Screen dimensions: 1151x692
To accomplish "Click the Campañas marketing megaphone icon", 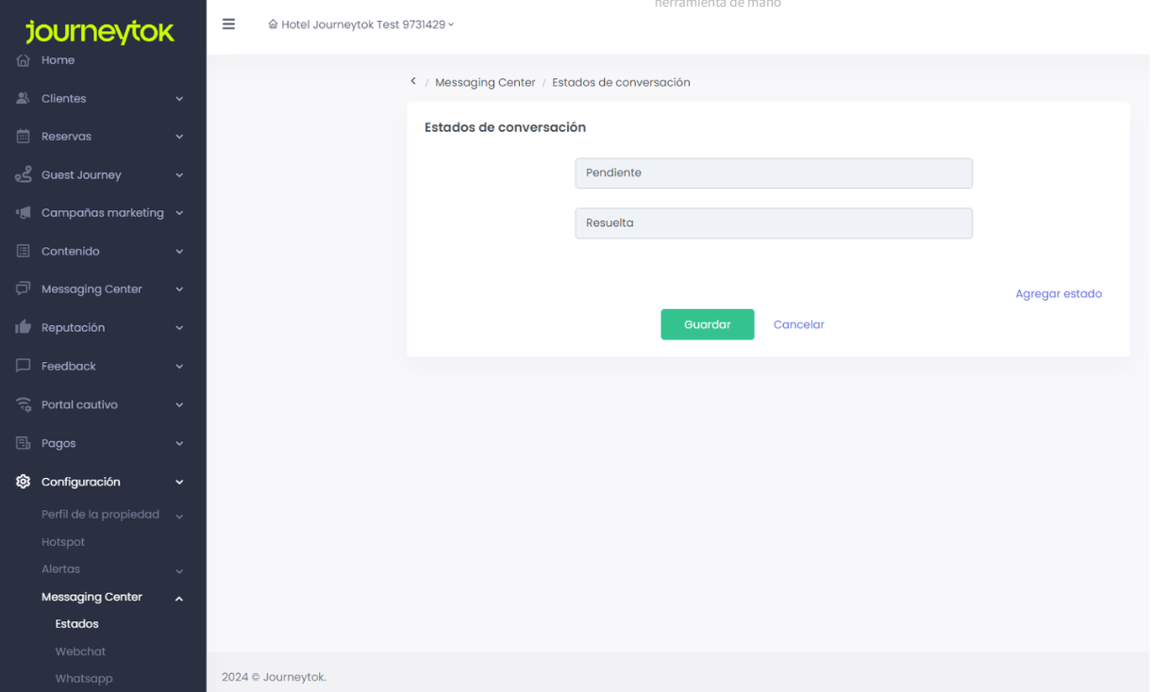I will pyautogui.click(x=24, y=213).
